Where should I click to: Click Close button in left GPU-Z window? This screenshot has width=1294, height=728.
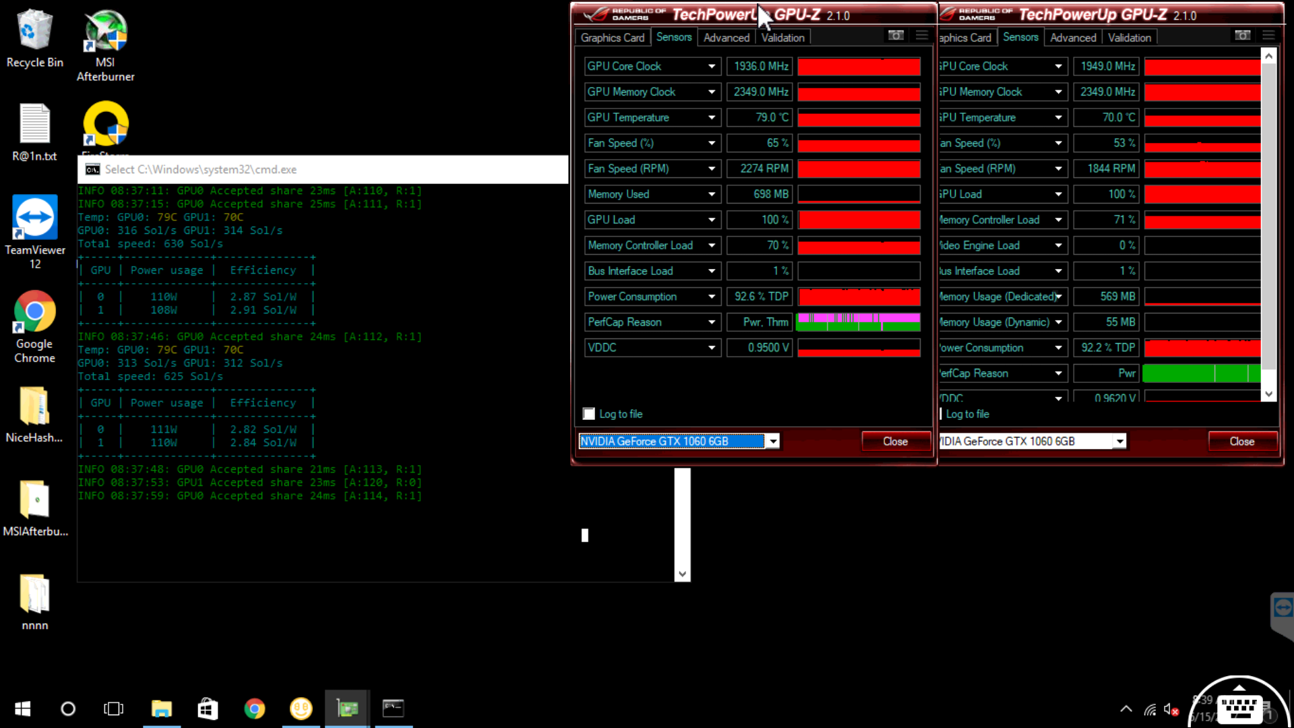895,442
